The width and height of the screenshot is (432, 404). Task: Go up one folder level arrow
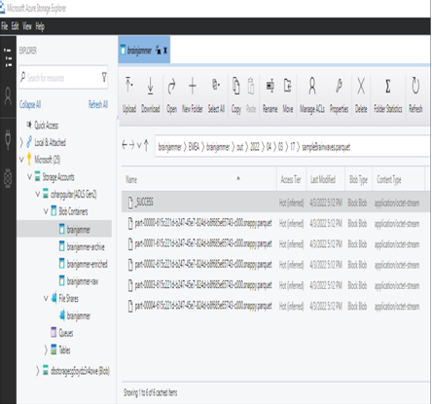(146, 145)
